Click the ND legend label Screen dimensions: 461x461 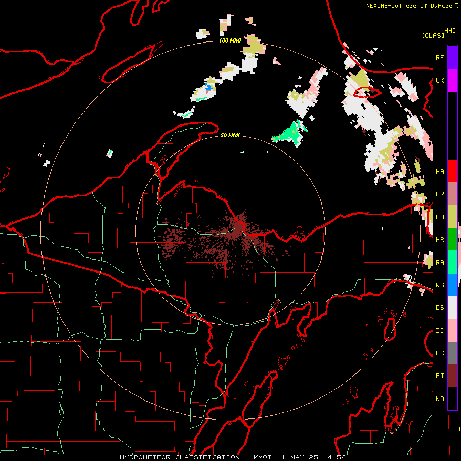[439, 399]
